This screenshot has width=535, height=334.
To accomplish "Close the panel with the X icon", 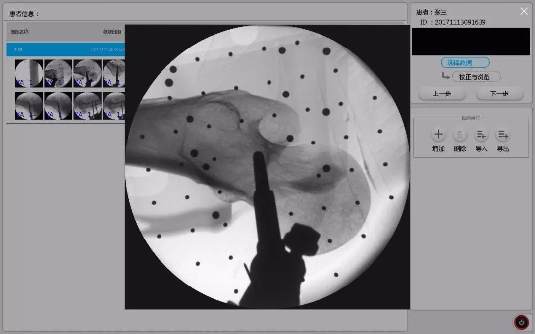I will pos(524,11).
